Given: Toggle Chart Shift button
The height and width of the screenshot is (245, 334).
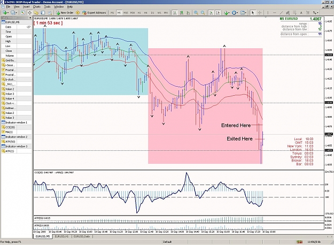Looking at the screenshot, I should tap(218, 13).
